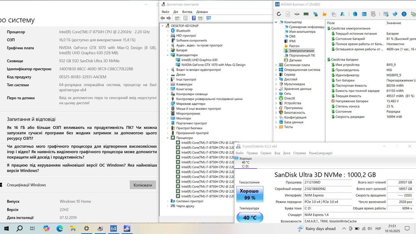The image size is (416, 234).
Task: Open the 16 GB RAM question link
Action: [x=82, y=133]
